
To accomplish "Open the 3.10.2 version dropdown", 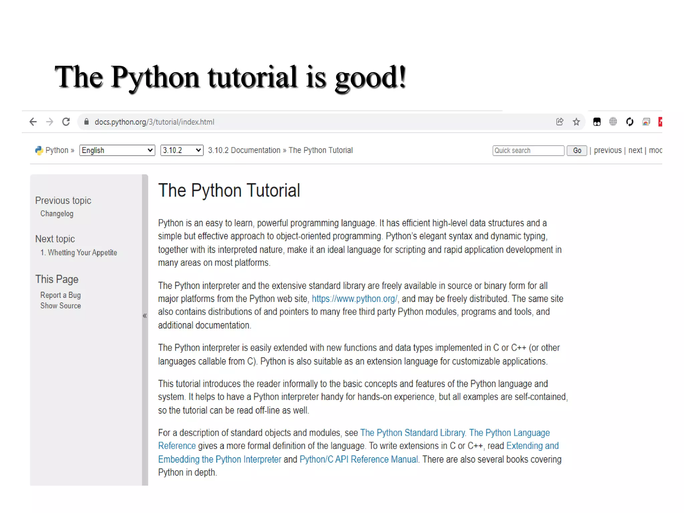I will (182, 150).
